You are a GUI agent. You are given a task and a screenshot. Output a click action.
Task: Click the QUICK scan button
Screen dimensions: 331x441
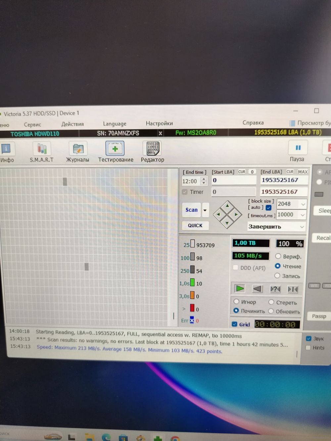click(195, 225)
